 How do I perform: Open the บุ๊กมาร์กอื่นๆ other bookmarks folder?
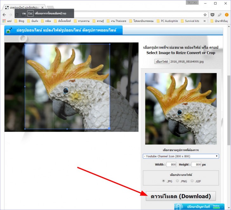(219, 21)
